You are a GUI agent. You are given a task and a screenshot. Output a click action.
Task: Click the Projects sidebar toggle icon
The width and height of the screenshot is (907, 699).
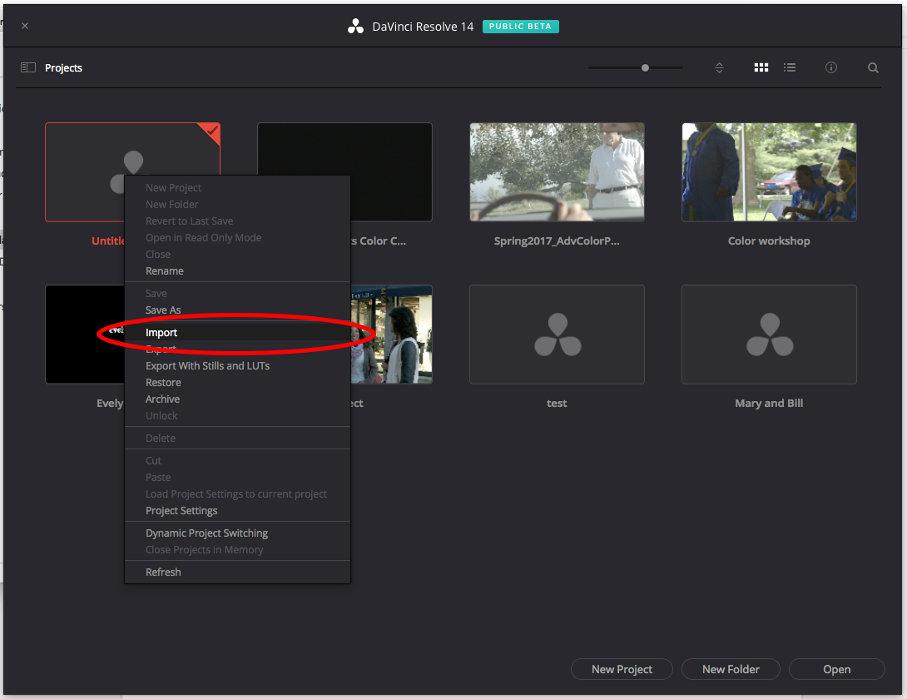[x=27, y=67]
